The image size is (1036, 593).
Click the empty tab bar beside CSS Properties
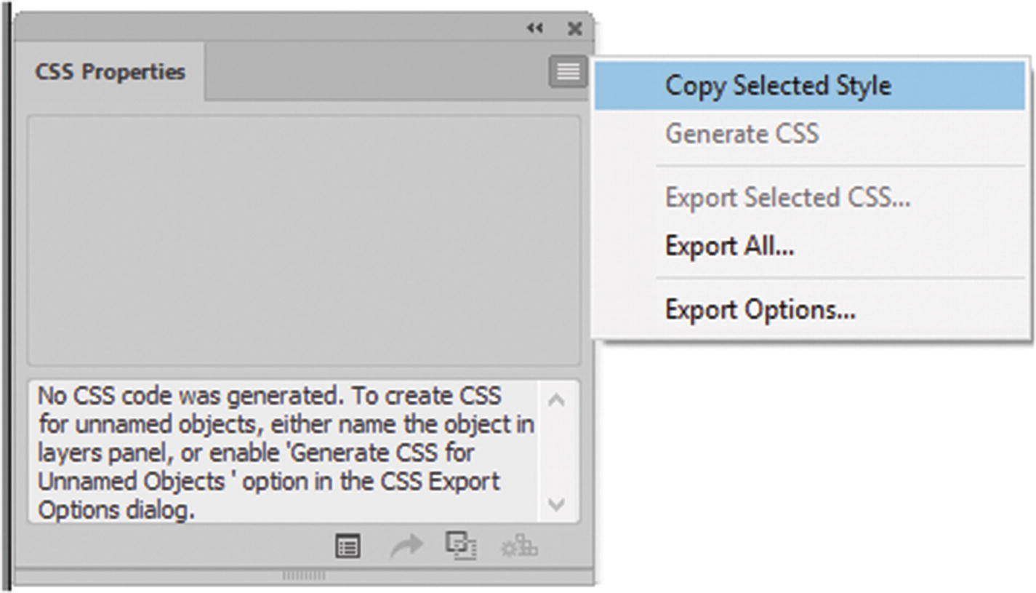(x=374, y=72)
